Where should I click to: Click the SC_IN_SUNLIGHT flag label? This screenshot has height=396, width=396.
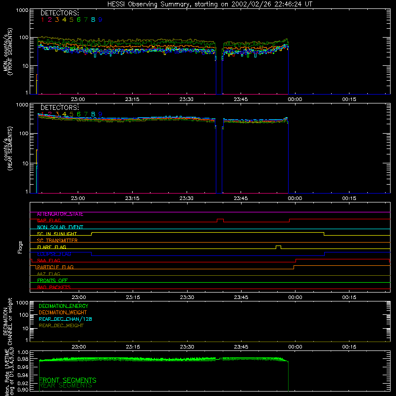tap(57, 234)
